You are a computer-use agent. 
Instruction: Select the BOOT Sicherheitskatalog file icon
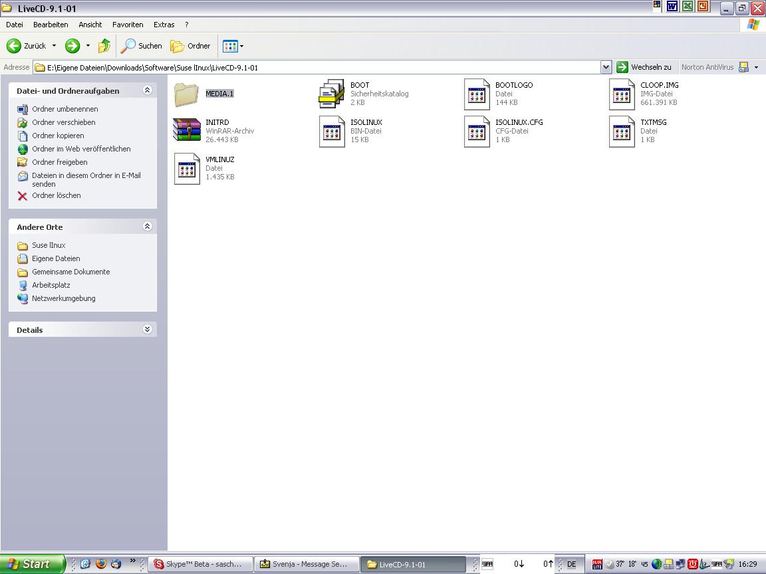click(332, 94)
